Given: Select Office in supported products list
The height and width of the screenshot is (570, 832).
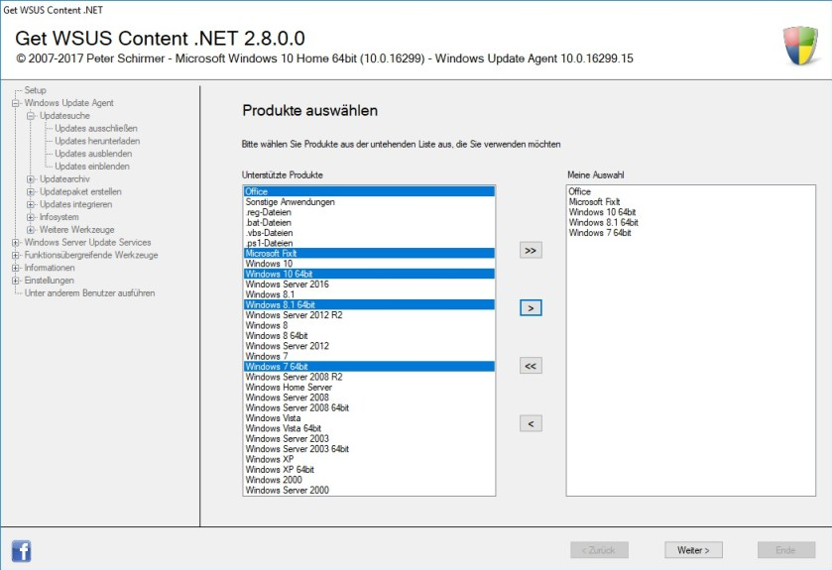Looking at the screenshot, I should [369, 191].
